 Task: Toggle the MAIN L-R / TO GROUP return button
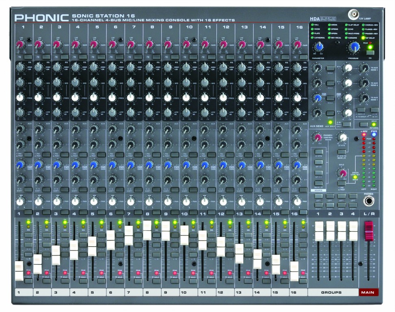[x=361, y=110]
